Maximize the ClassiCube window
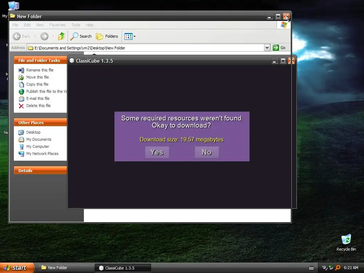The height and width of the screenshot is (273, 364). [x=283, y=61]
